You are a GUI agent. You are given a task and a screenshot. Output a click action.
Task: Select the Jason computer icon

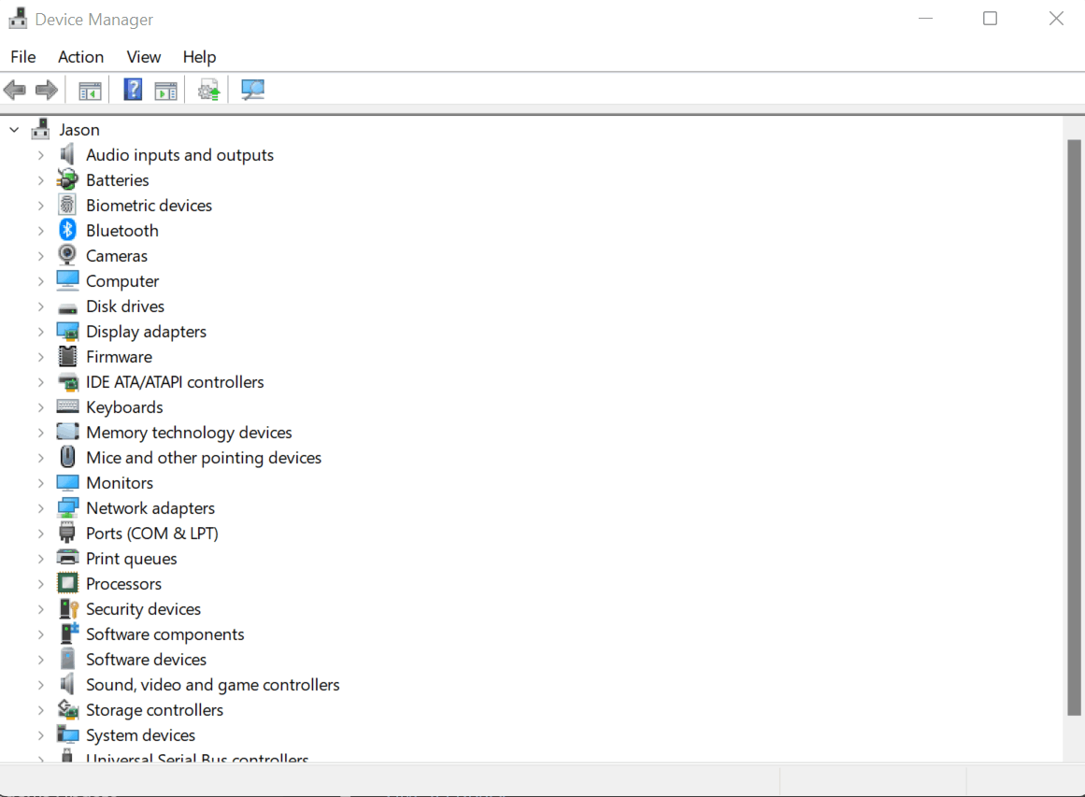point(41,129)
